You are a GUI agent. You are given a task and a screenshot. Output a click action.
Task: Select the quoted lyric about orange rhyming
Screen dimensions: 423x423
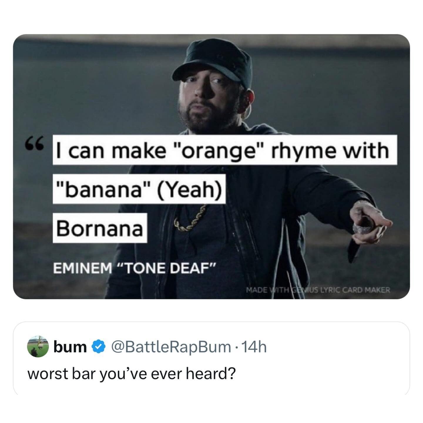coord(225,150)
